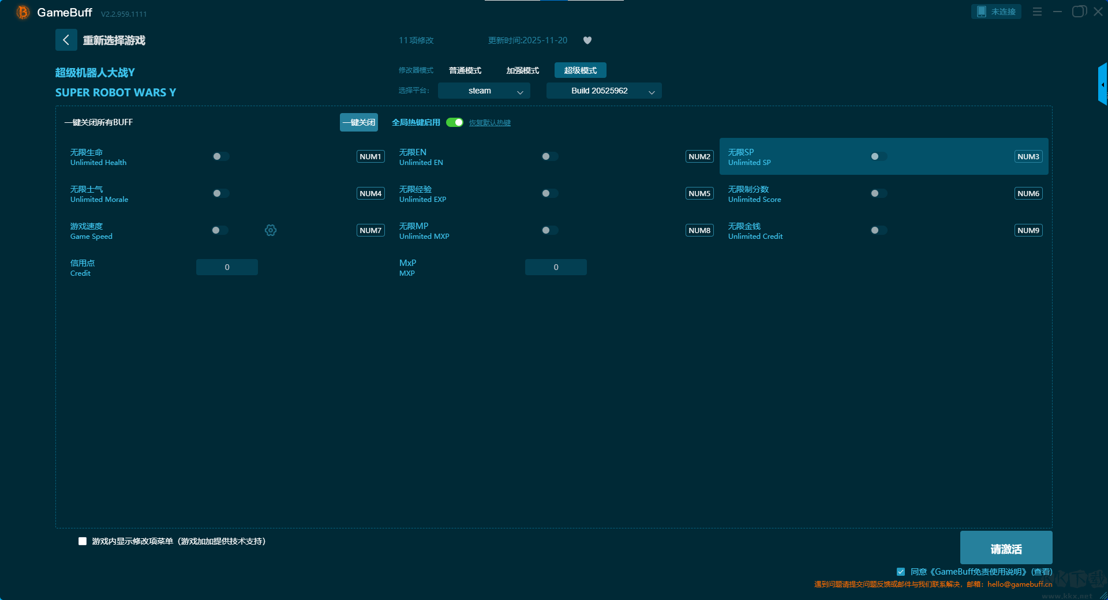
Task: Click the restore default hotkeys link
Action: (489, 123)
